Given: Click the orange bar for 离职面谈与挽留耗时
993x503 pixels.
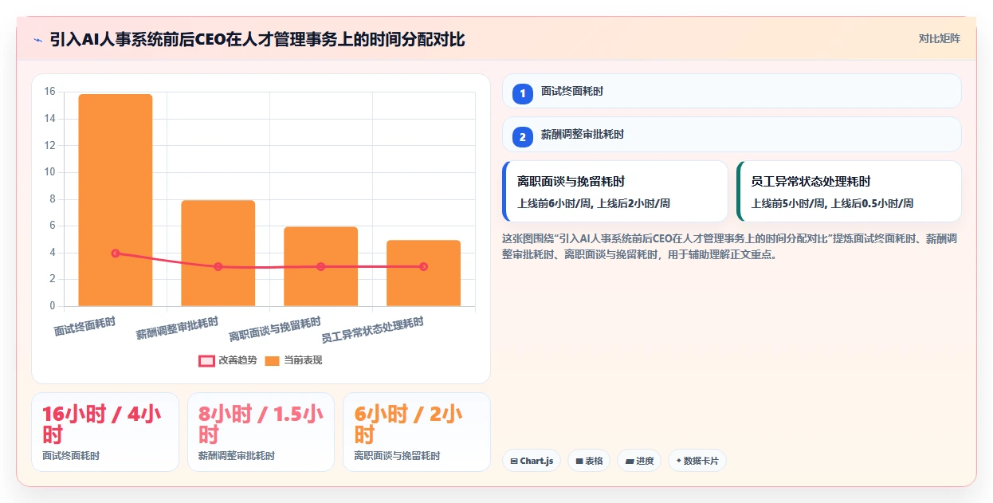Looking at the screenshot, I should pos(320,266).
